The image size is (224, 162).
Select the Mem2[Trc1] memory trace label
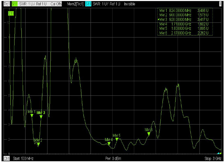click(x=75, y=4)
